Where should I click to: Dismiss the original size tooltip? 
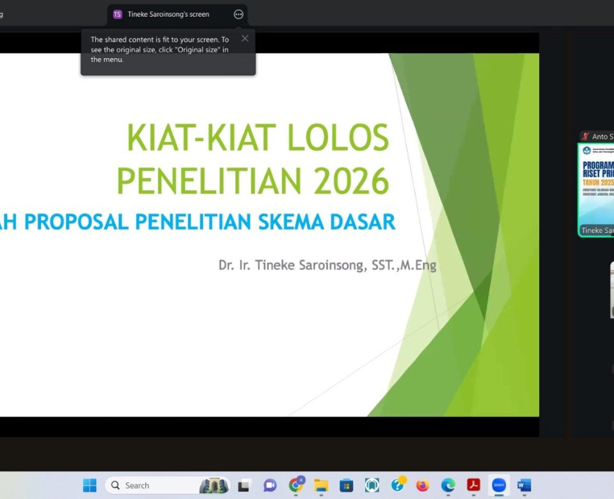coord(244,38)
